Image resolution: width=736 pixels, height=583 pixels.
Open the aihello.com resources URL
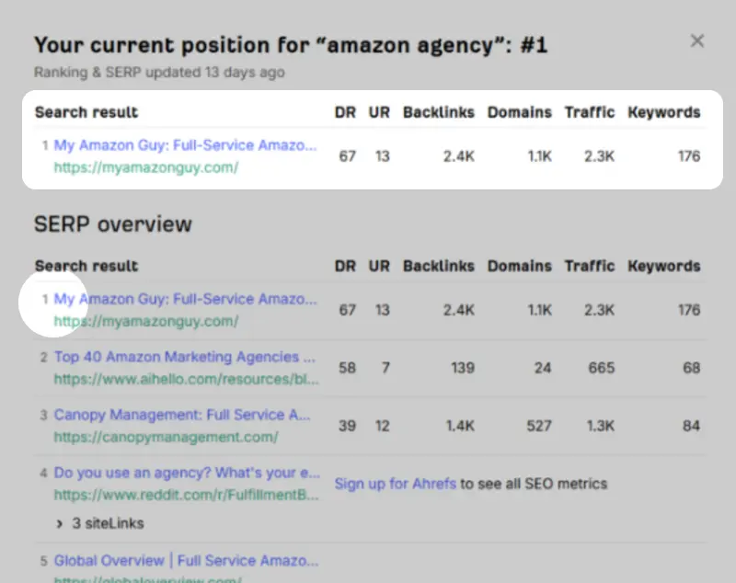[x=187, y=379]
